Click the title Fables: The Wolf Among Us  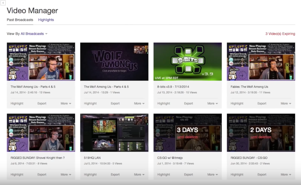pyautogui.click(x=249, y=87)
